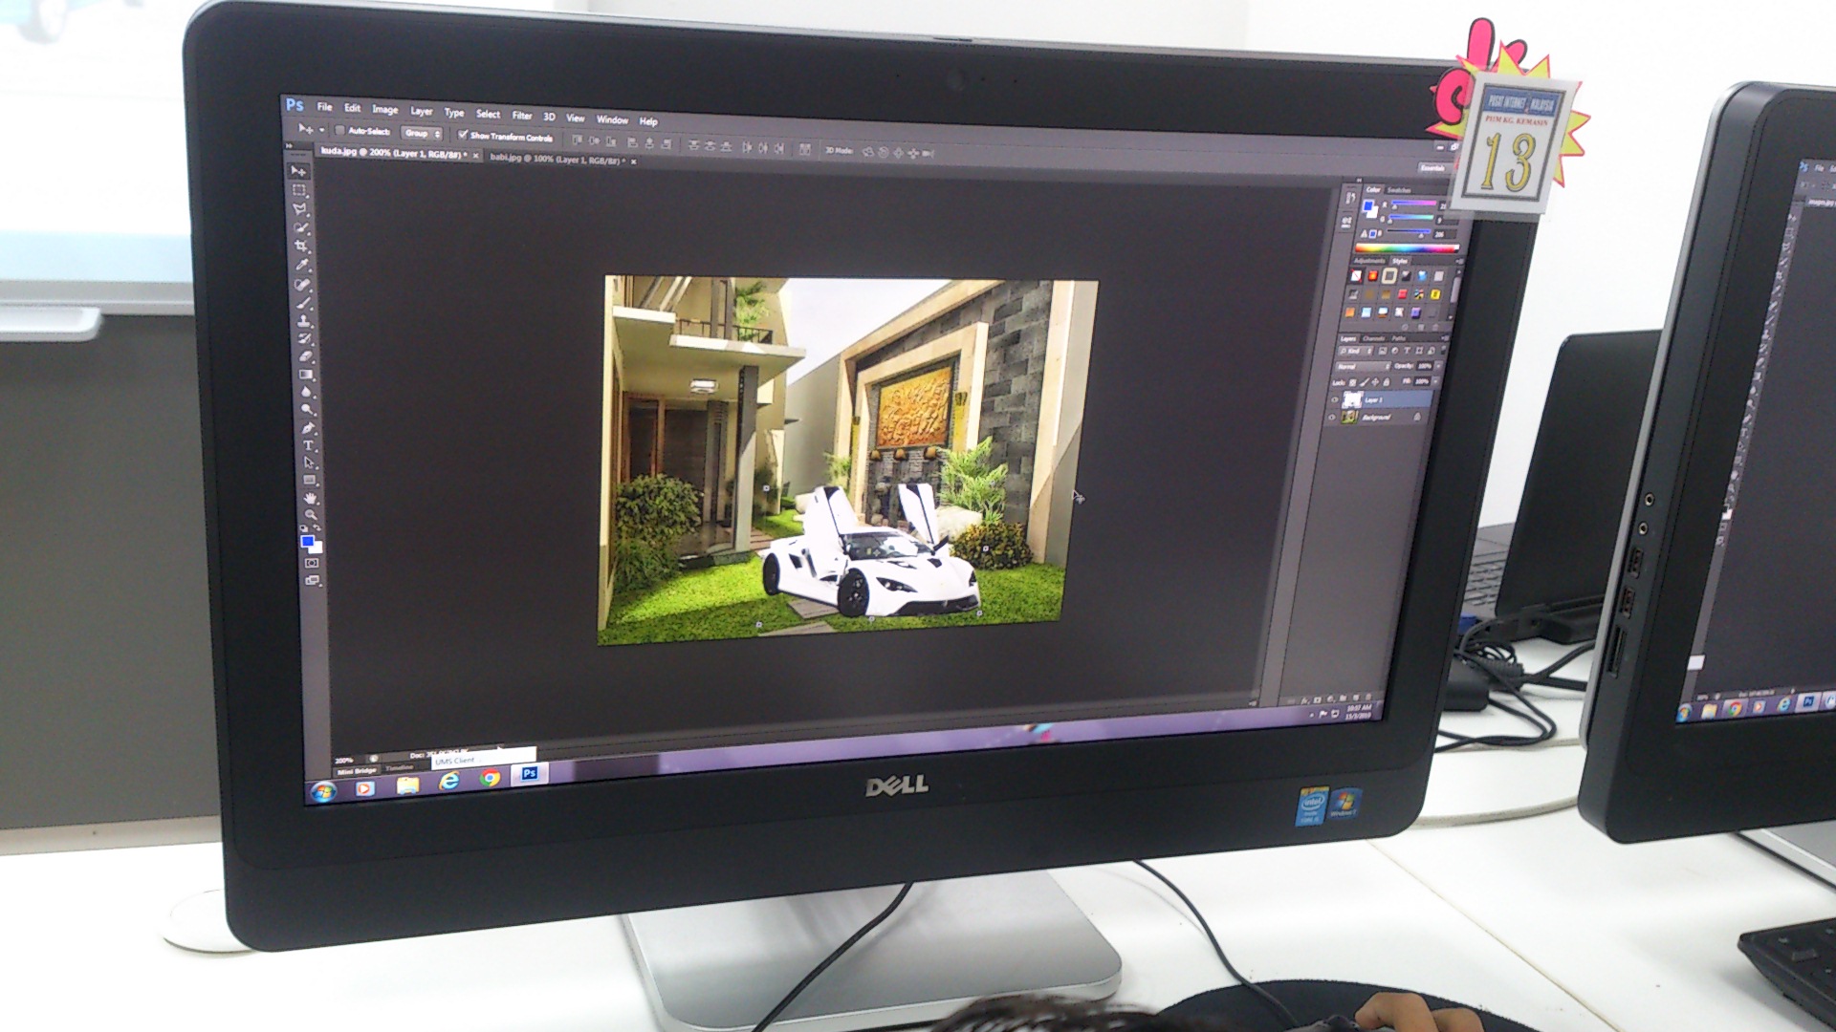Screen dimensions: 1836x1032
Task: Switch to the babi.jpg document tab
Action: pyautogui.click(x=557, y=159)
